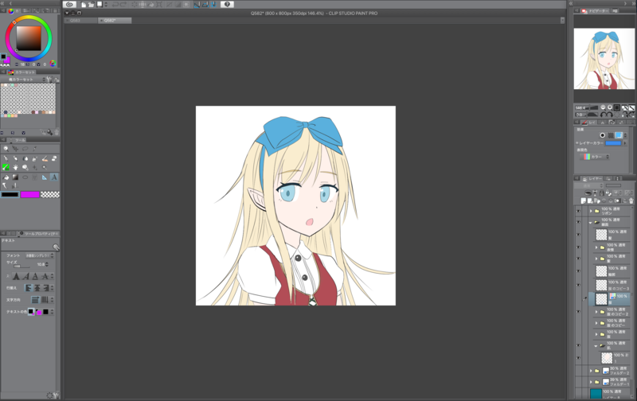Apply italic text style
The width and height of the screenshot is (637, 401).
25,276
